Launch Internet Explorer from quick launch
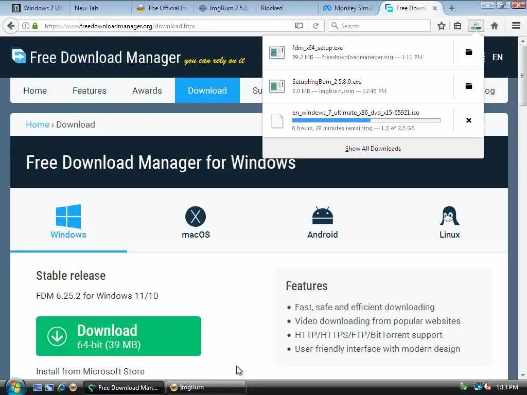Image resolution: width=527 pixels, height=395 pixels. (x=61, y=387)
